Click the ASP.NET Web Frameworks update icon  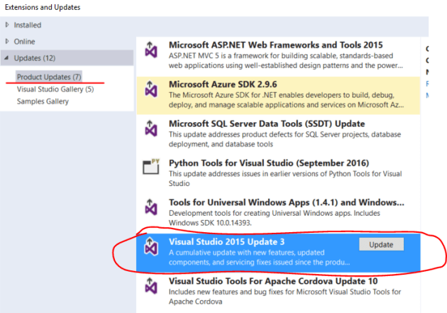click(x=151, y=50)
